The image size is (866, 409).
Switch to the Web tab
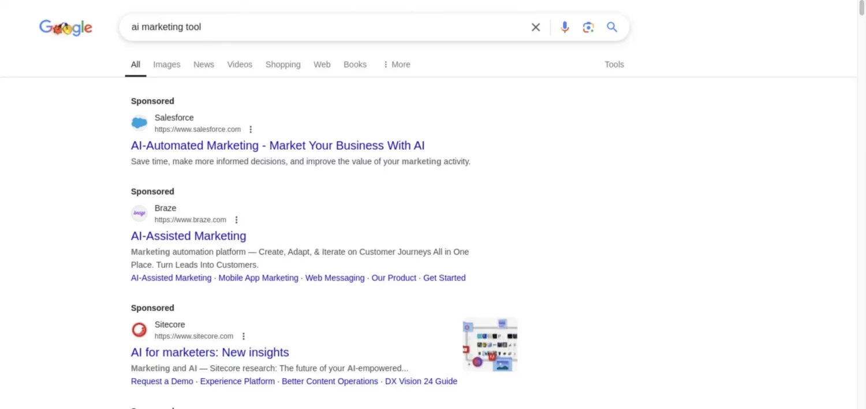(322, 65)
